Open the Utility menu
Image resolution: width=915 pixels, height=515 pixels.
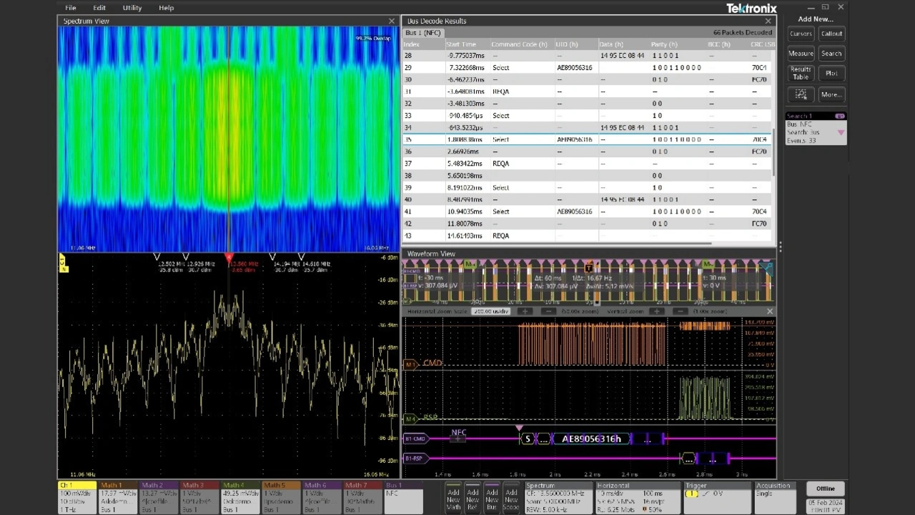(132, 8)
